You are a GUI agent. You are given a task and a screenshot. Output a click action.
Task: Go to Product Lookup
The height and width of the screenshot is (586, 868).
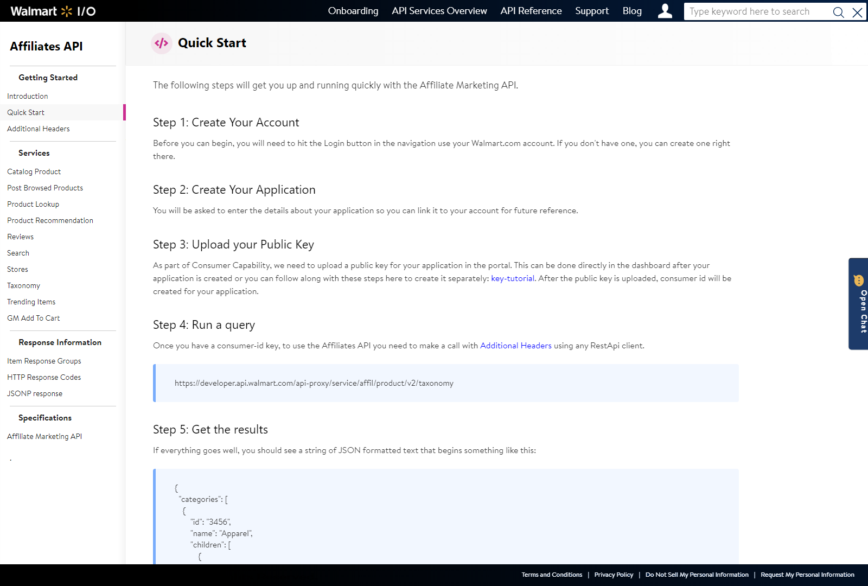(x=33, y=204)
